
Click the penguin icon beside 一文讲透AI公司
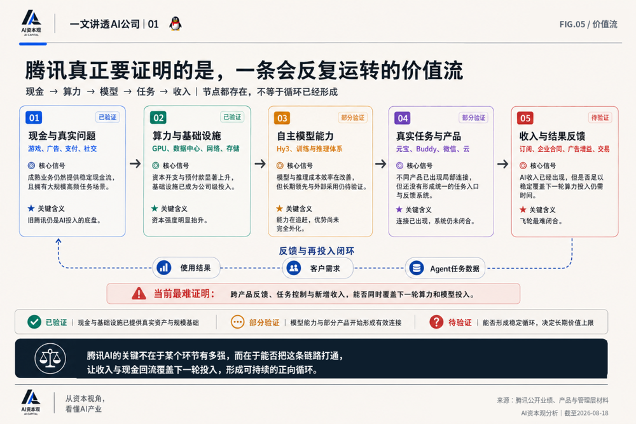click(176, 24)
